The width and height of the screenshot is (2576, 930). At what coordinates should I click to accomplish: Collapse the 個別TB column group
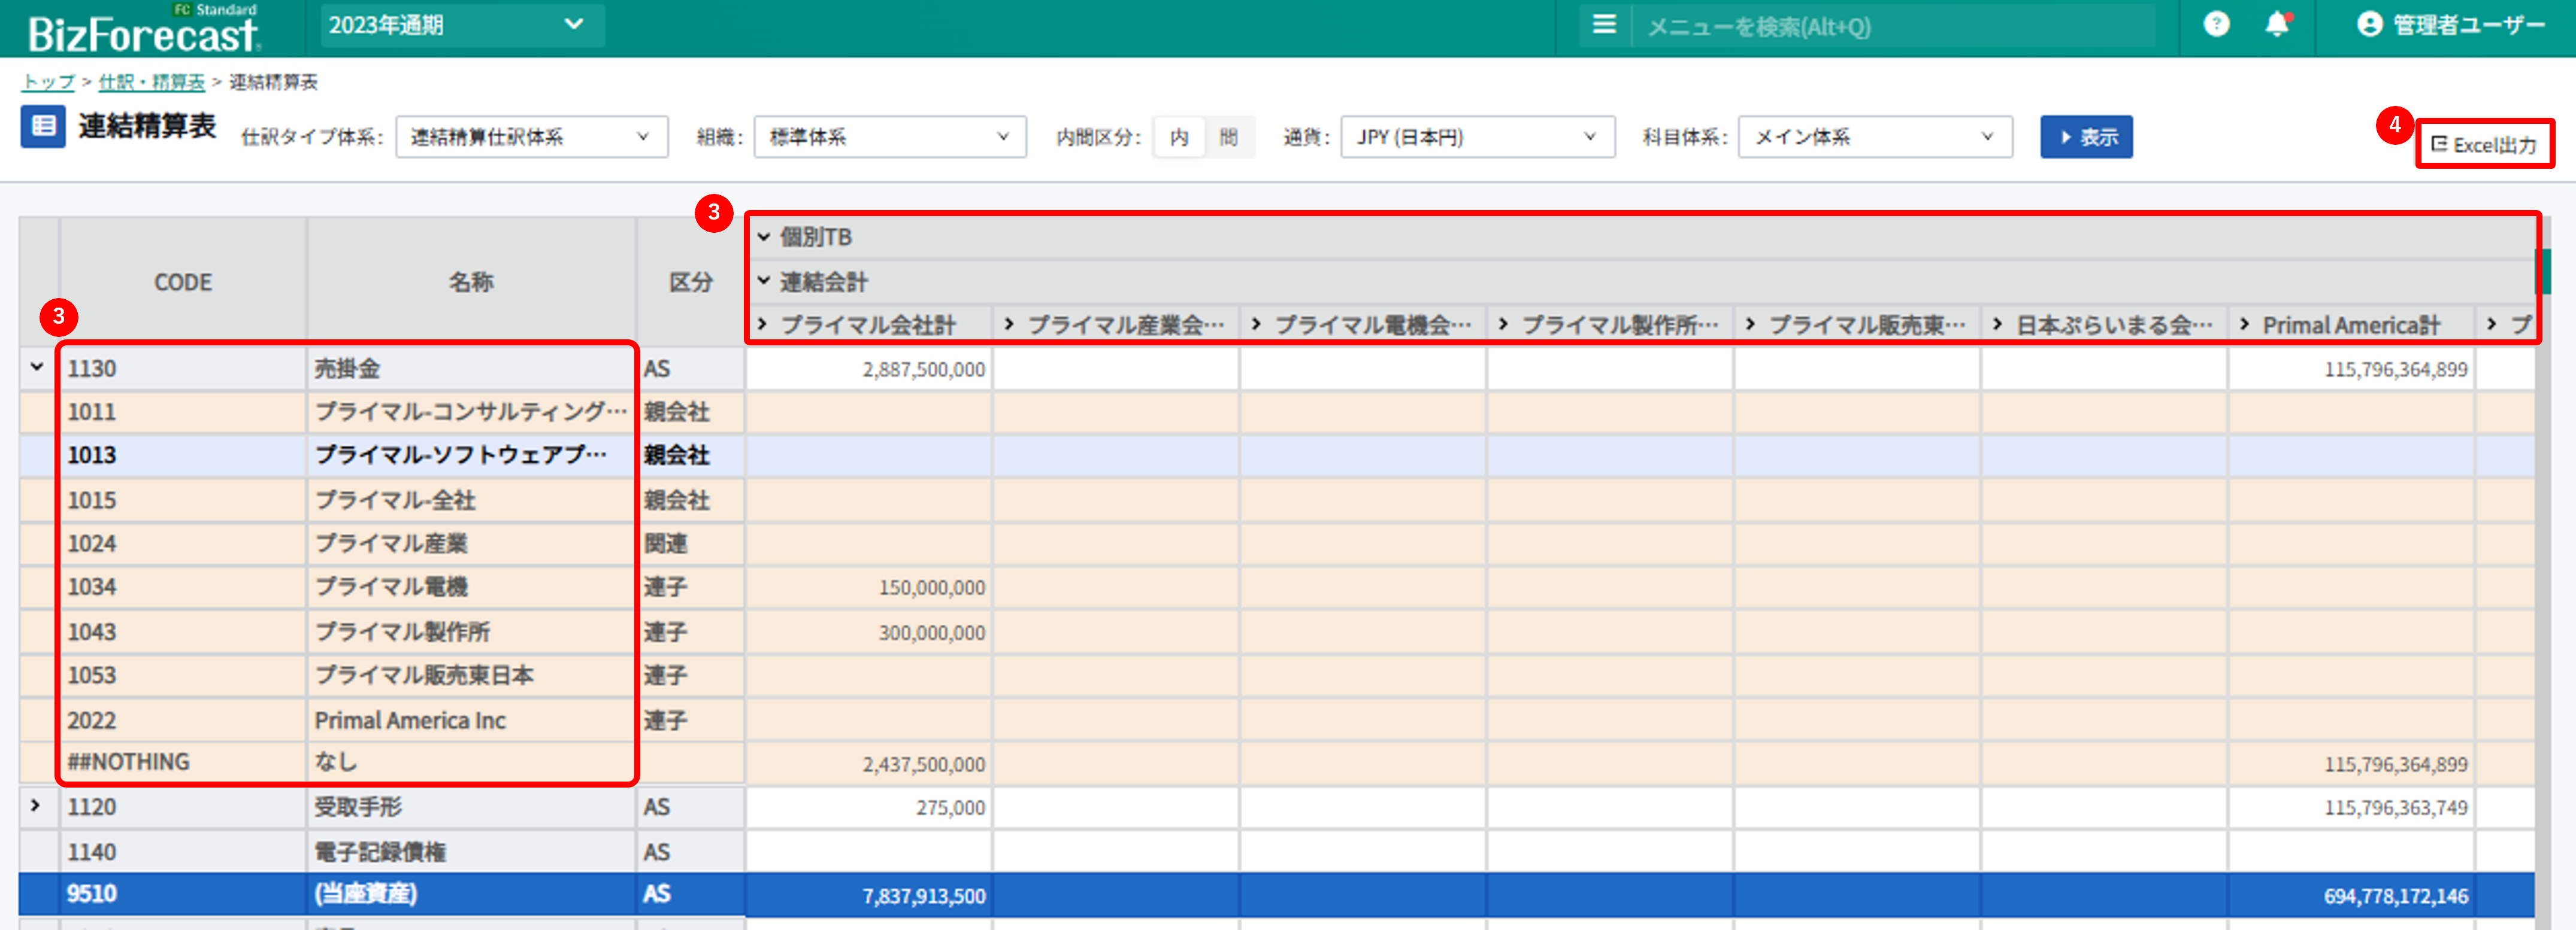(x=764, y=237)
